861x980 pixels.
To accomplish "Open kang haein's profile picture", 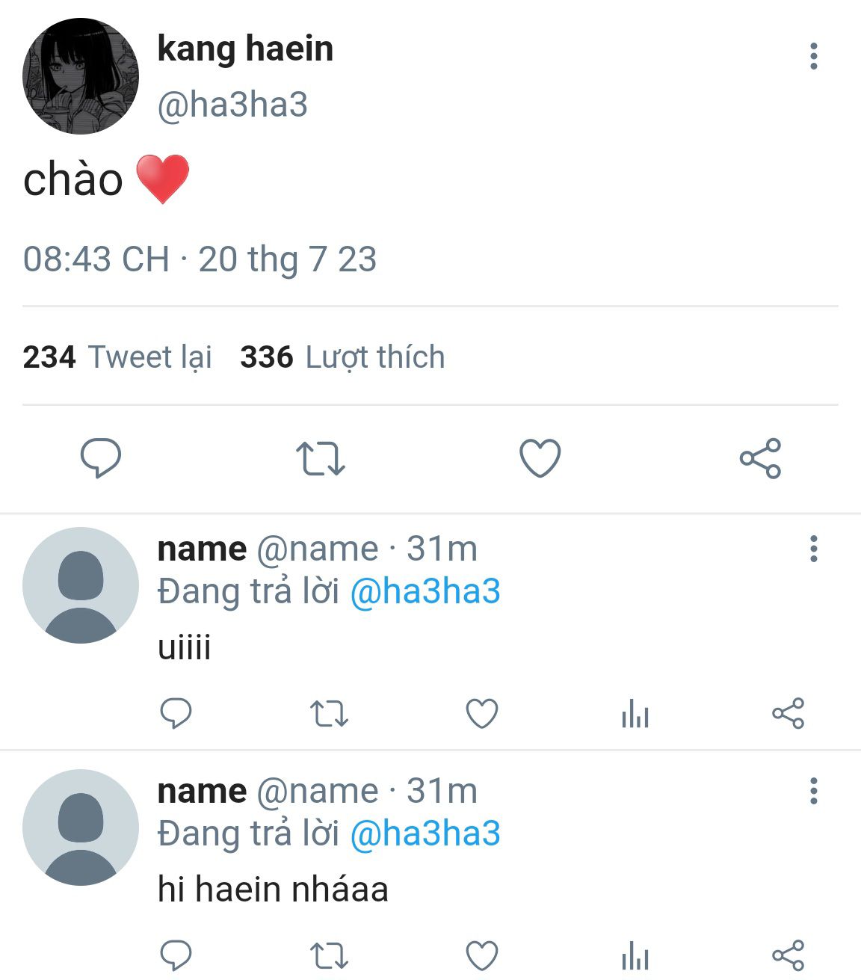I will 81,76.
